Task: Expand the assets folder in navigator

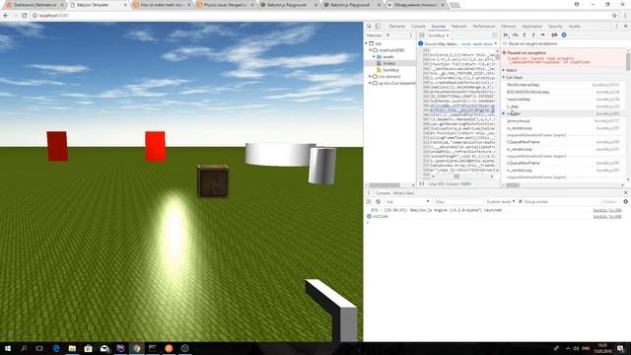Action: point(374,57)
